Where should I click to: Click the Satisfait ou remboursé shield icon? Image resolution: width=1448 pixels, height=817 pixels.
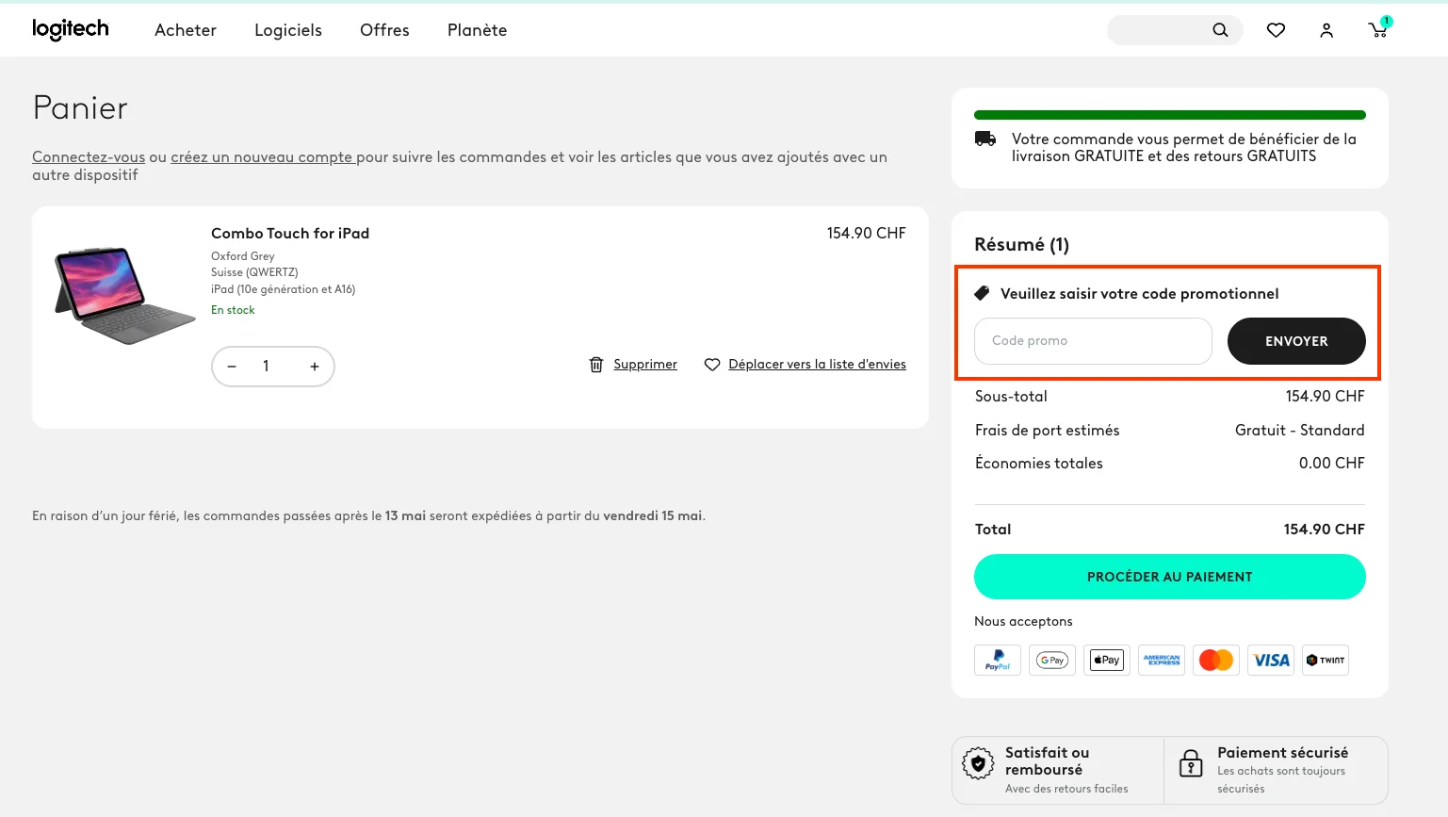click(978, 763)
